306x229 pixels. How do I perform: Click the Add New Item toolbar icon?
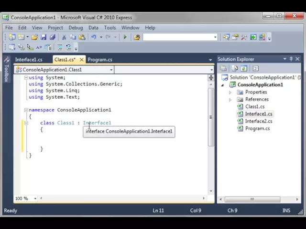click(21, 37)
